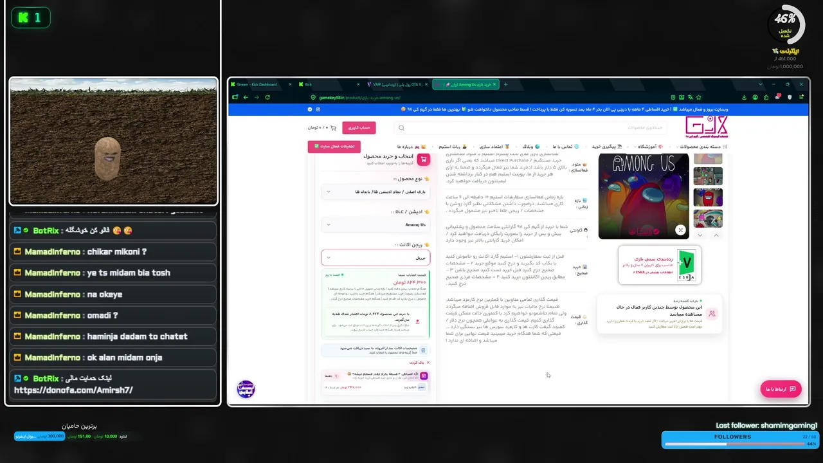The width and height of the screenshot is (823, 463).
Task: Click the circular 46% goal progress indicator
Action: [786, 24]
